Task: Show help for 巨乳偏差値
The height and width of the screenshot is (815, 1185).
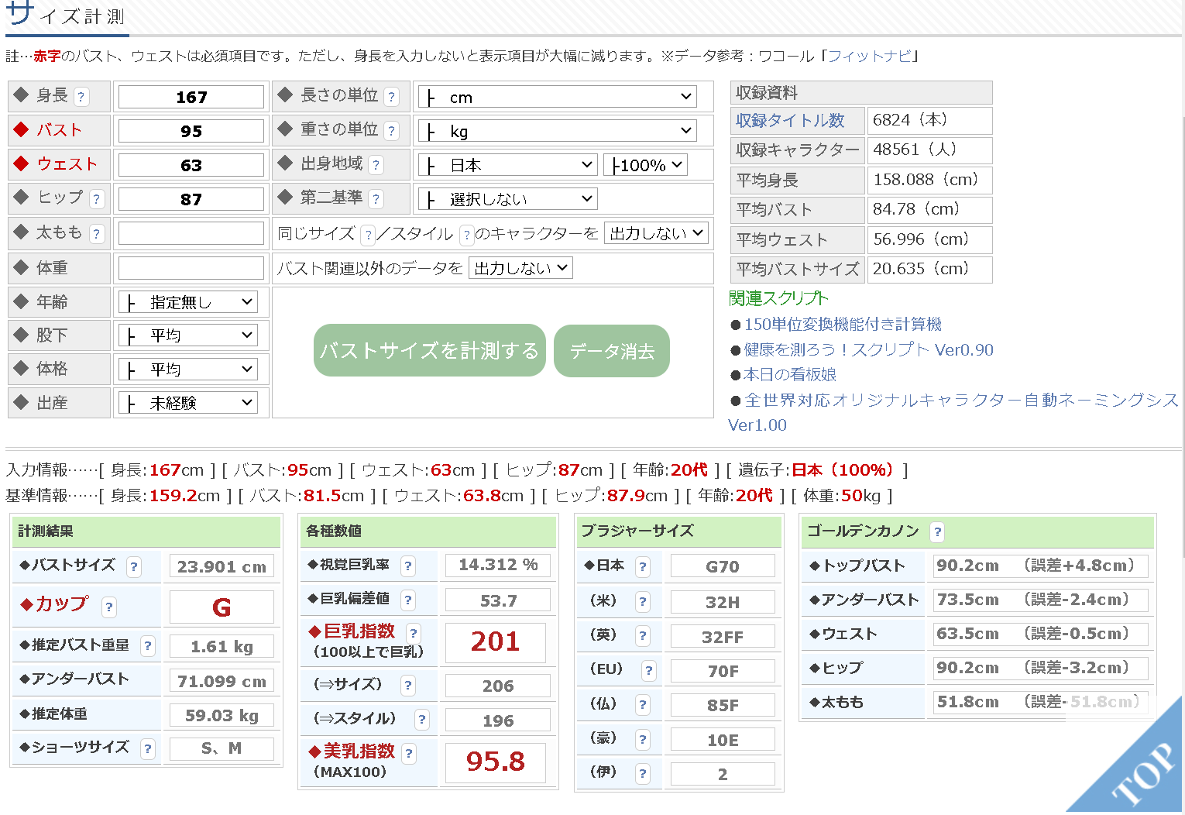Action: (408, 600)
